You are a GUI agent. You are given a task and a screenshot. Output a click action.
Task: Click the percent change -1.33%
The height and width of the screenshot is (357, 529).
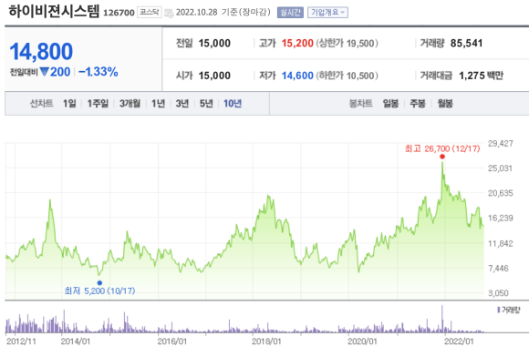pyautogui.click(x=99, y=72)
